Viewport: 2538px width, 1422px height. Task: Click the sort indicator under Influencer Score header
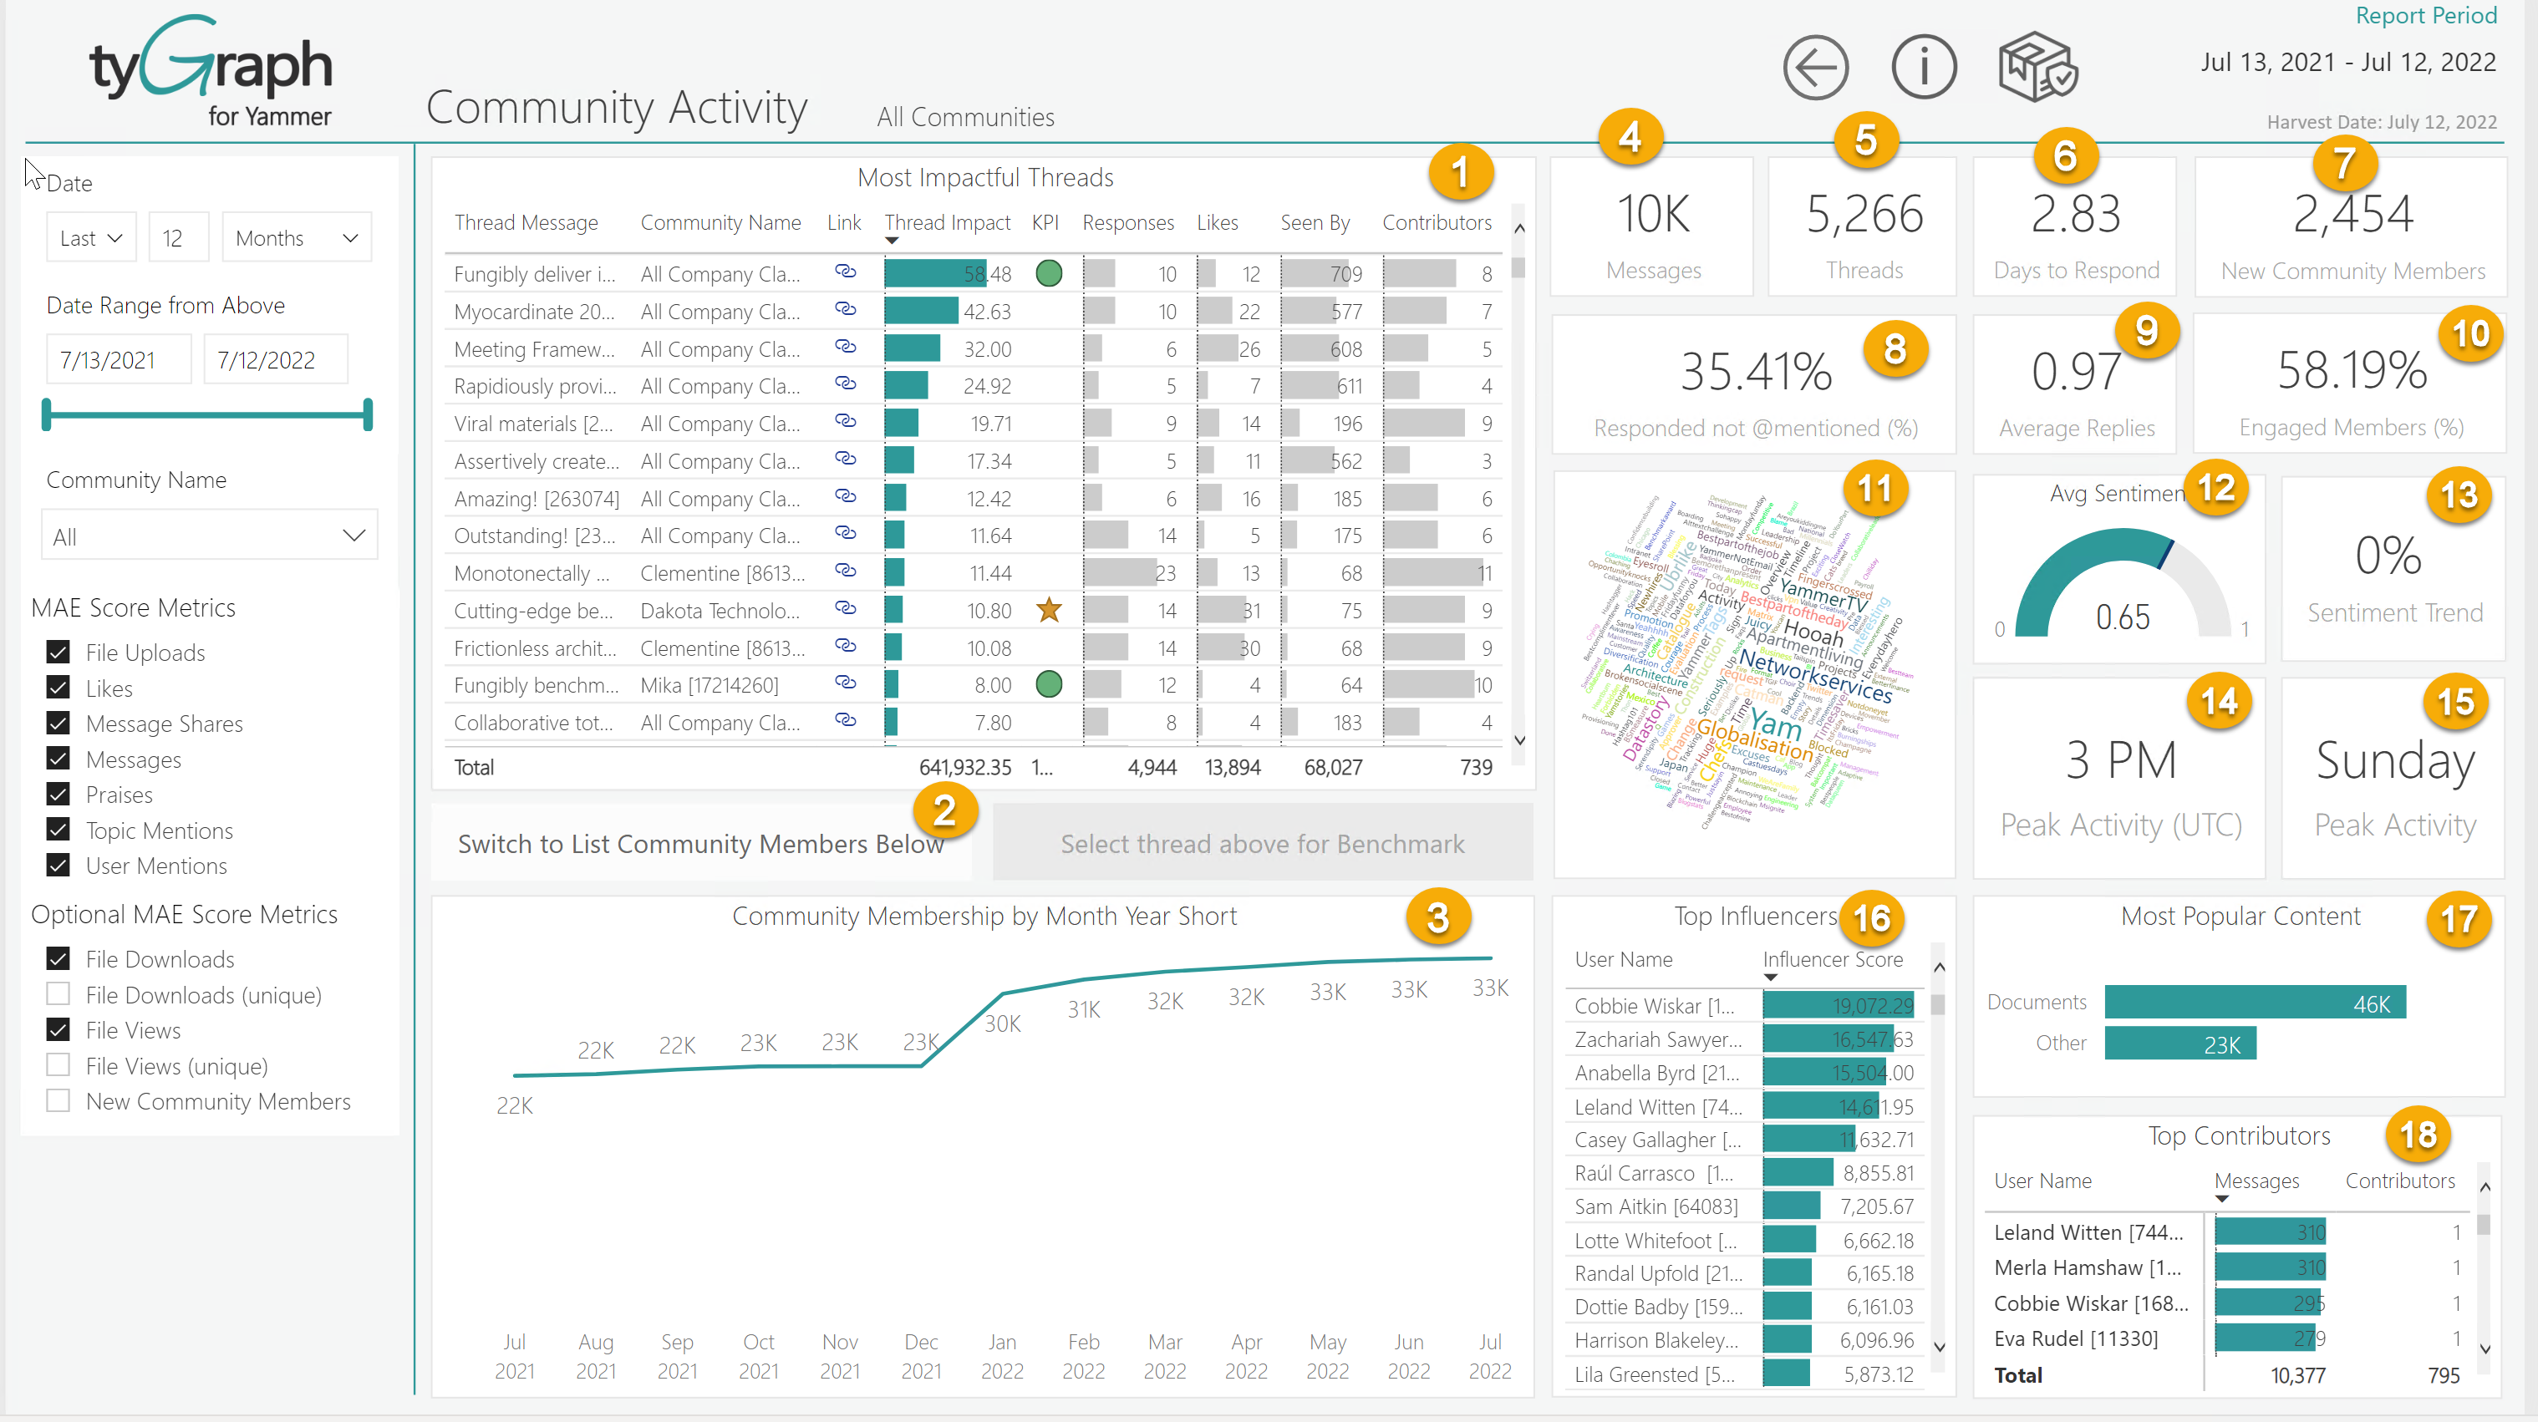(x=1771, y=978)
